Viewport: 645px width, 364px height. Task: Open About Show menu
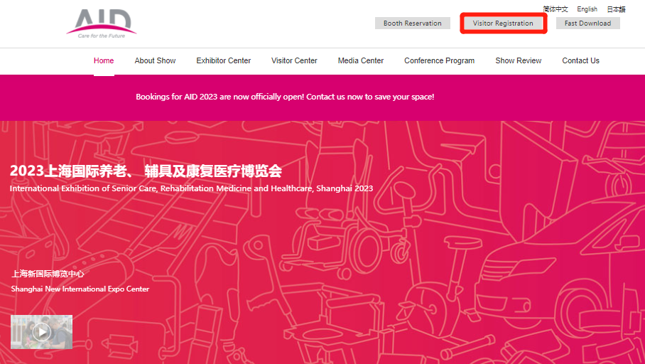click(x=155, y=60)
